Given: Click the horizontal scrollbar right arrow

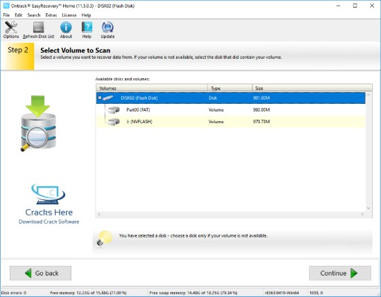Looking at the screenshot, I should click(362, 214).
